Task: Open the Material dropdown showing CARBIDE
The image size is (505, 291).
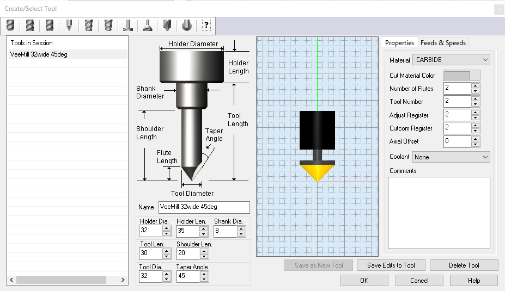Action: (x=451, y=60)
